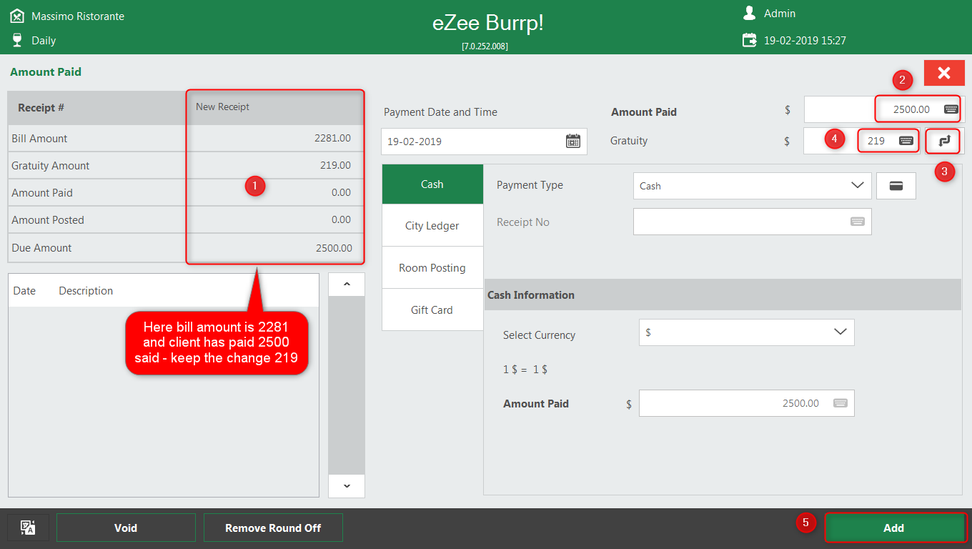Viewport: 972px width, 549px height.
Task: Click the Remove Round Off button
Action: [273, 528]
